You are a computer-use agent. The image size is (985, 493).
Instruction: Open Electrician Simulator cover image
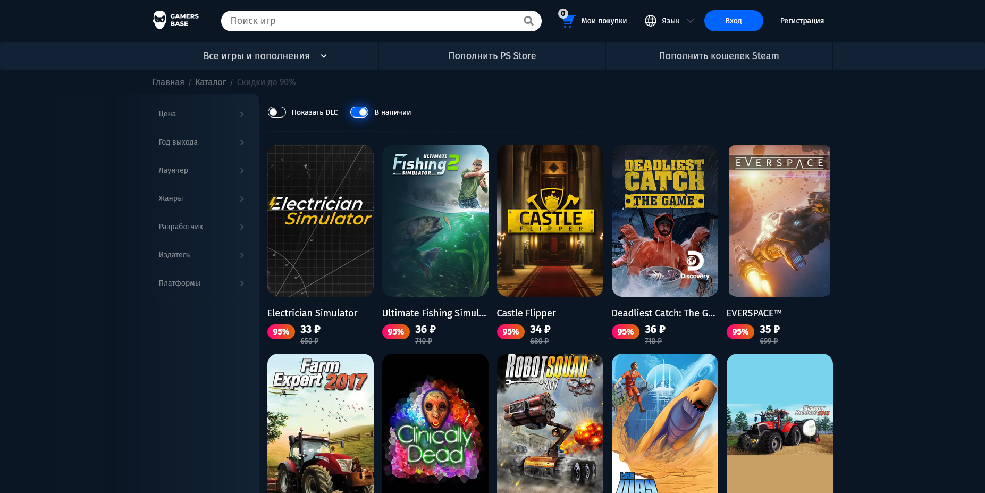pyautogui.click(x=321, y=221)
